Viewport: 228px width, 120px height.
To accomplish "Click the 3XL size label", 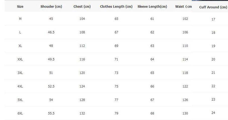I will pos(20,73).
